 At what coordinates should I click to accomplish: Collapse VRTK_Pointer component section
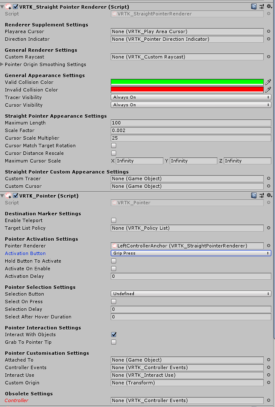(2, 196)
